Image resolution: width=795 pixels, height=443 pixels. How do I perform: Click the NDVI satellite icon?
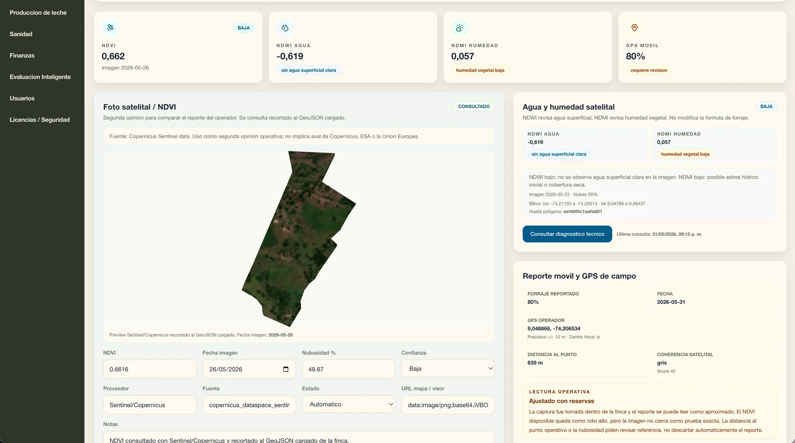pyautogui.click(x=110, y=27)
